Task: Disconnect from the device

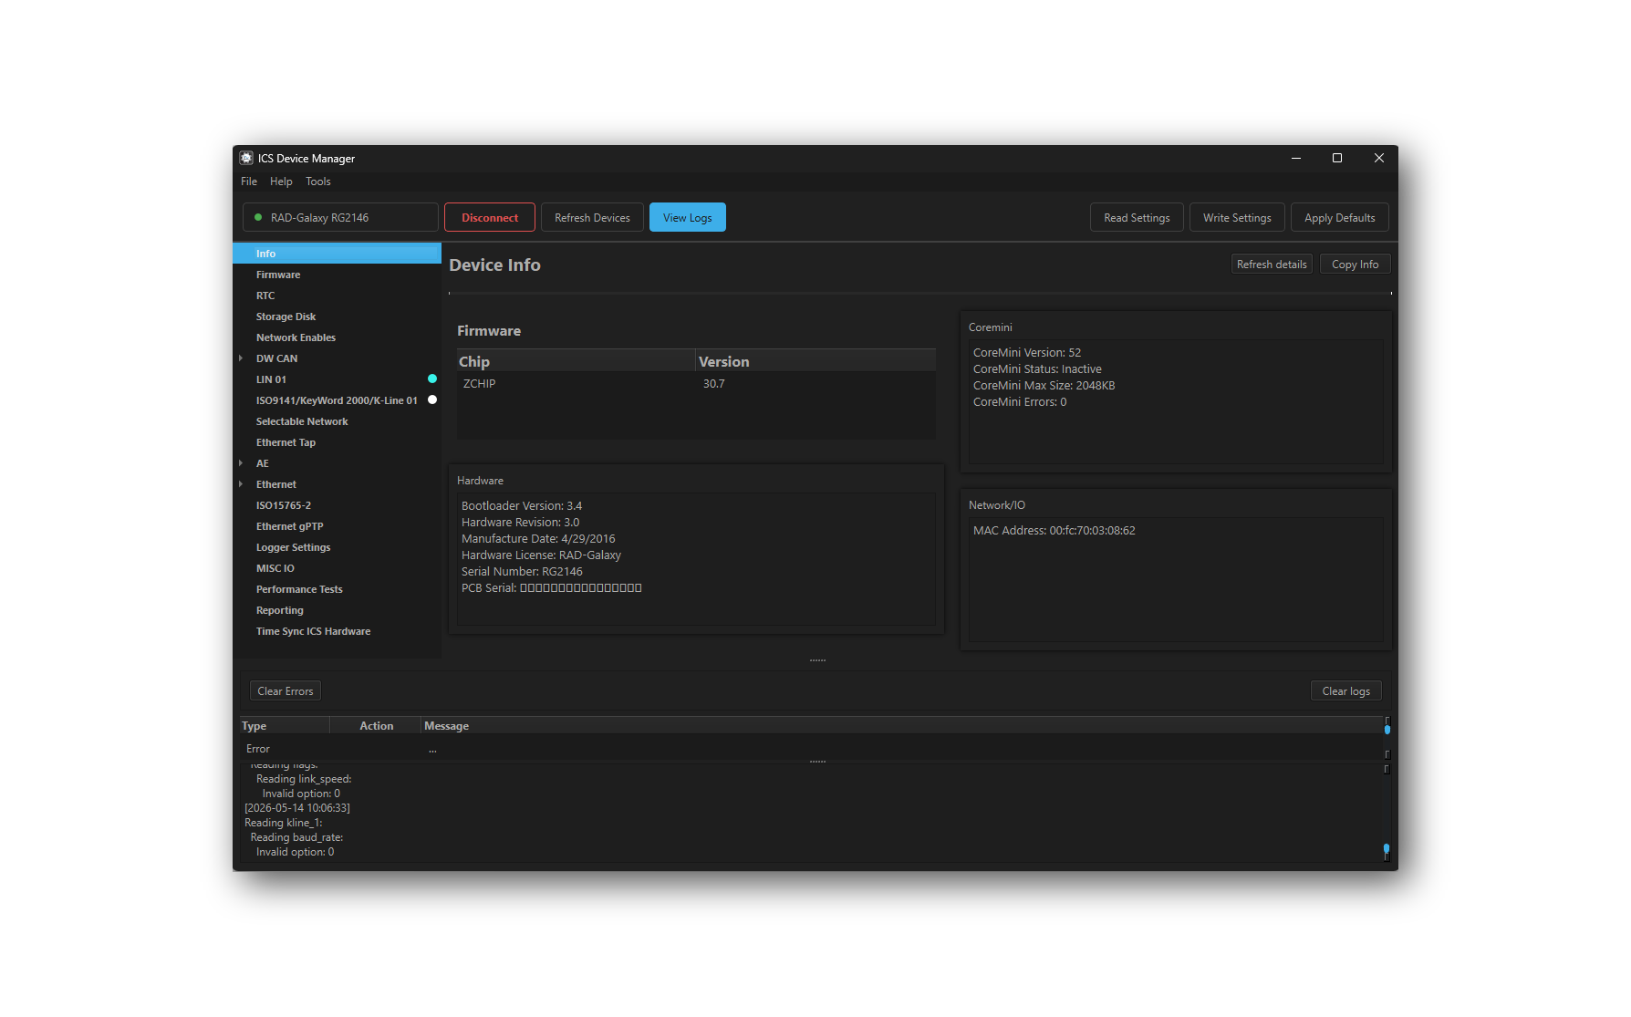Action: point(489,217)
